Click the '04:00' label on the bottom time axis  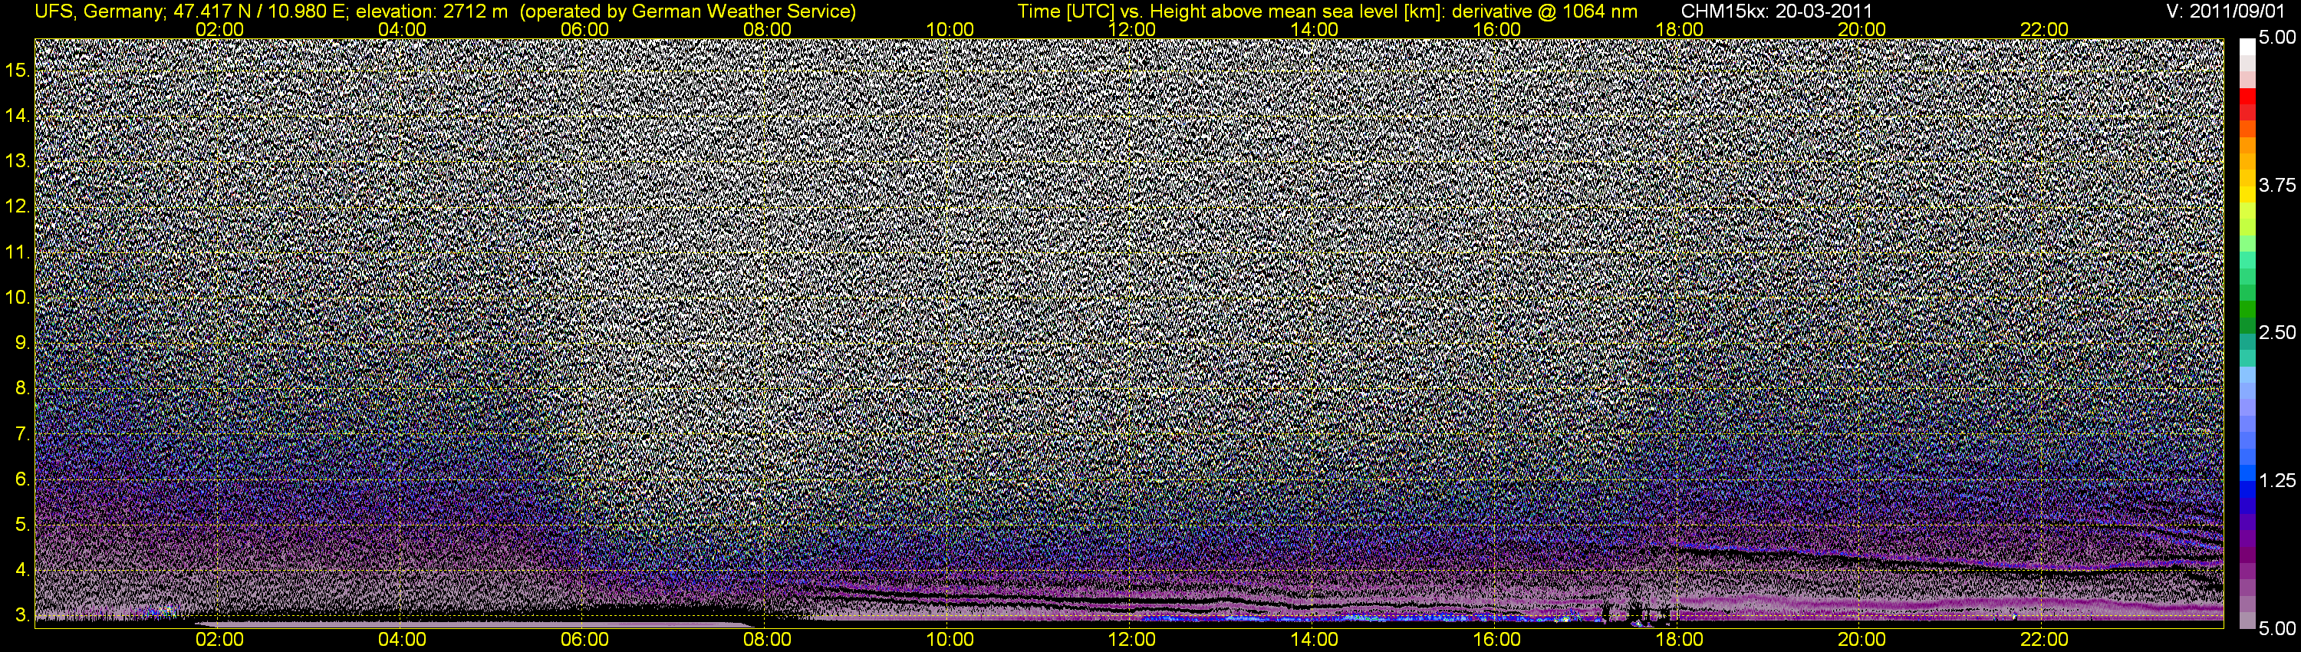[x=402, y=640]
